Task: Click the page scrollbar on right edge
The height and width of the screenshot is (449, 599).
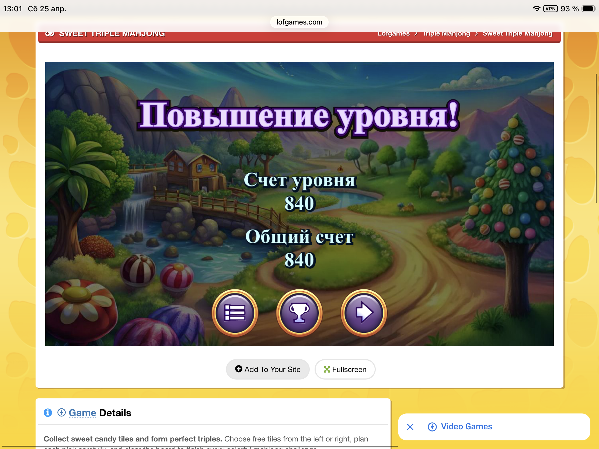Action: coord(597,138)
